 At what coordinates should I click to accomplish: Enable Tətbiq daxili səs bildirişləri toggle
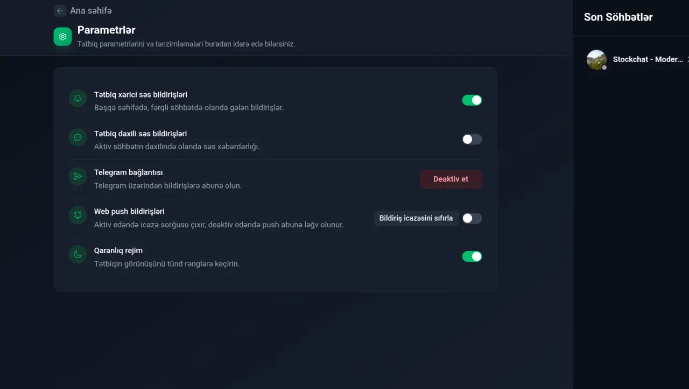click(472, 140)
